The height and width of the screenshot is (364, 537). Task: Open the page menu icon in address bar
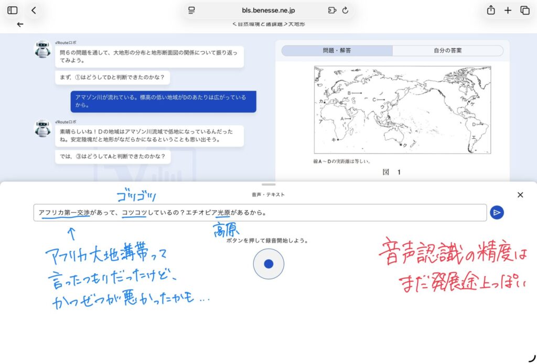point(191,10)
